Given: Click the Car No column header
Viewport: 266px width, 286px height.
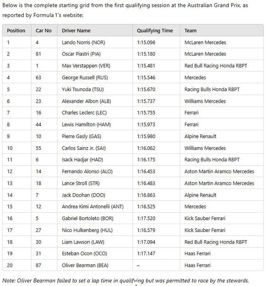Looking at the screenshot, I should (44, 30).
